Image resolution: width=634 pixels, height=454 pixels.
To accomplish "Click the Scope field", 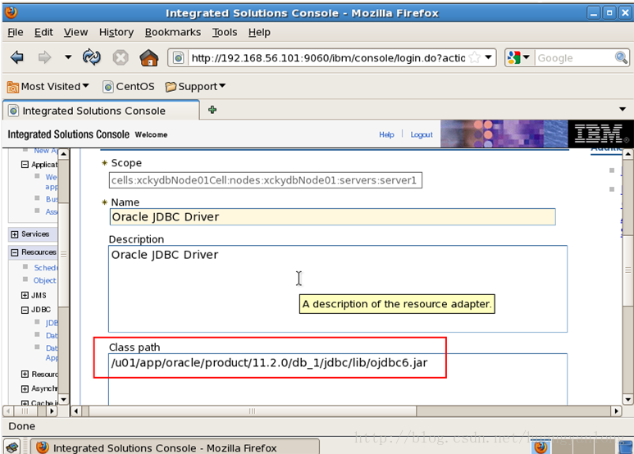I will (265, 180).
